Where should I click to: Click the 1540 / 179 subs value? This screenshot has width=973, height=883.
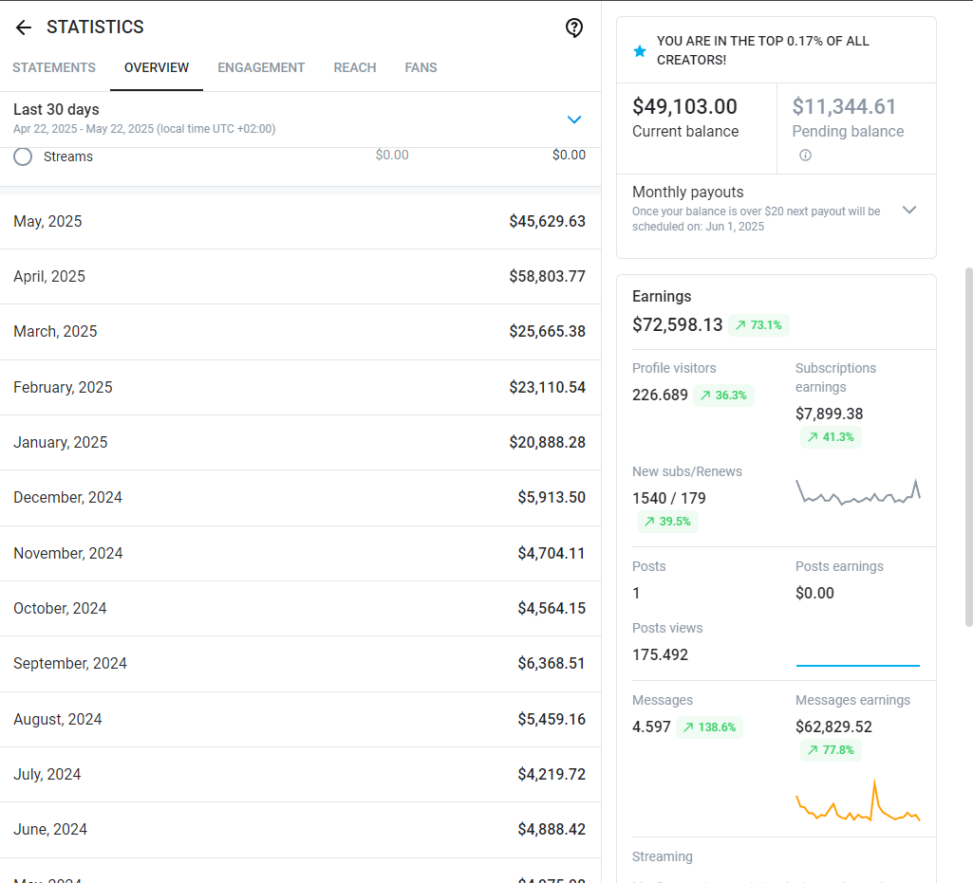click(669, 499)
